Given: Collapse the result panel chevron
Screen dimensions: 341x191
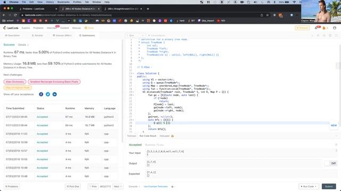Looking at the screenshot, I should click(x=336, y=136).
